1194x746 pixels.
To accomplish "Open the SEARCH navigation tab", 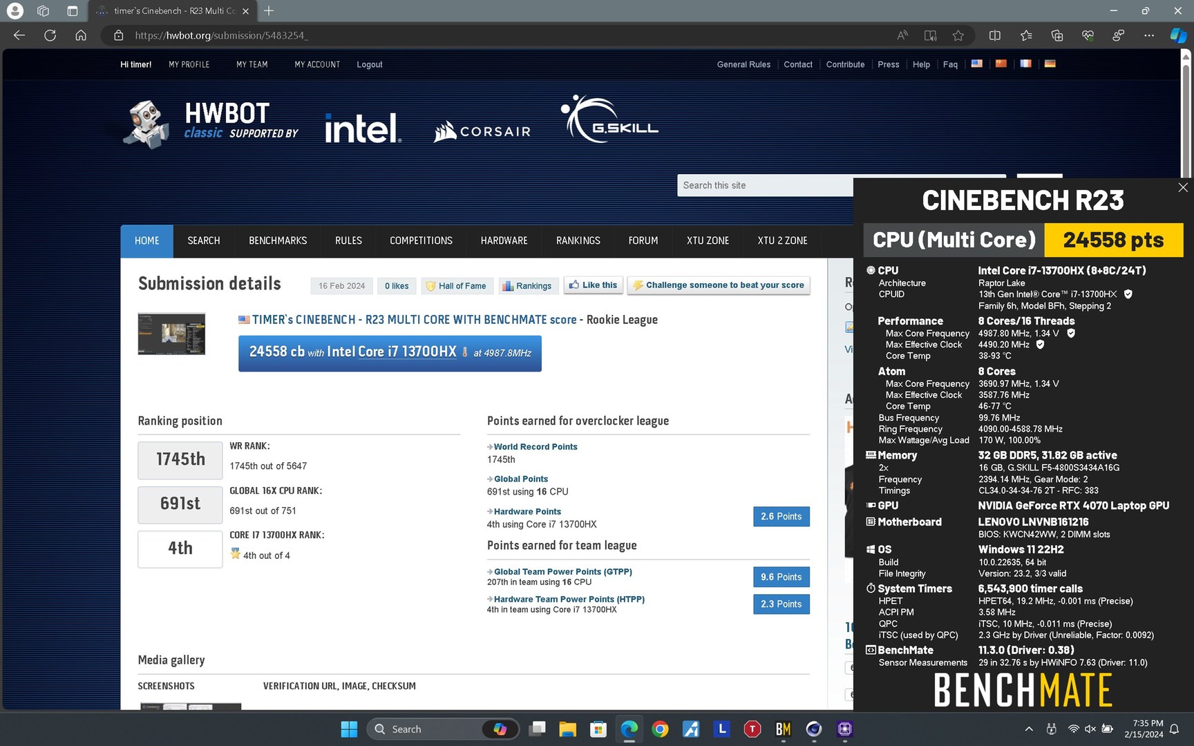I will pos(204,241).
